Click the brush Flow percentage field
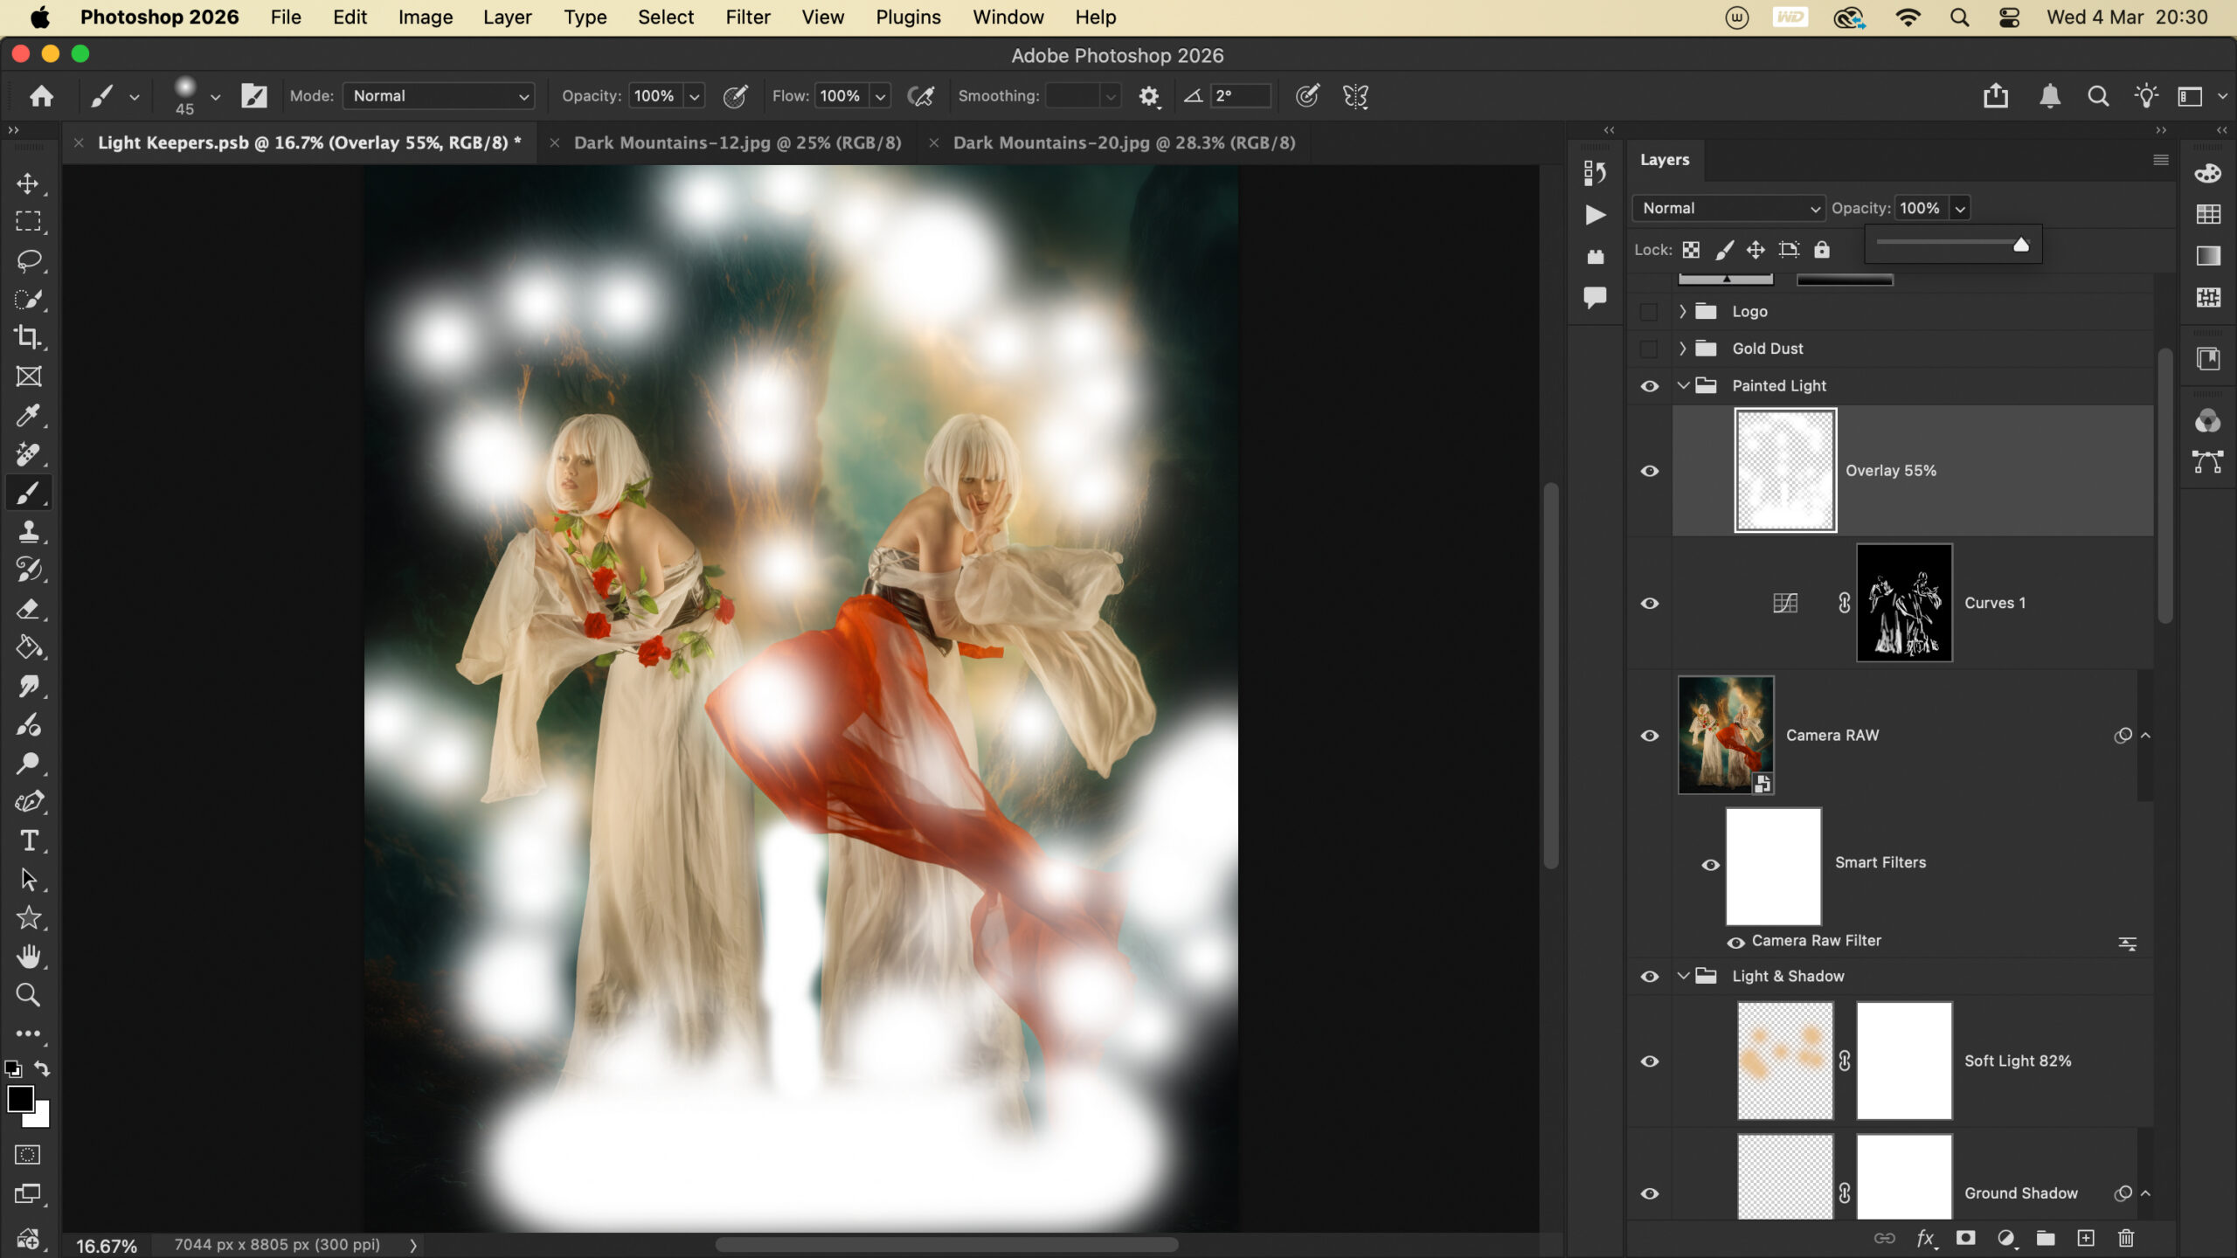 click(841, 96)
